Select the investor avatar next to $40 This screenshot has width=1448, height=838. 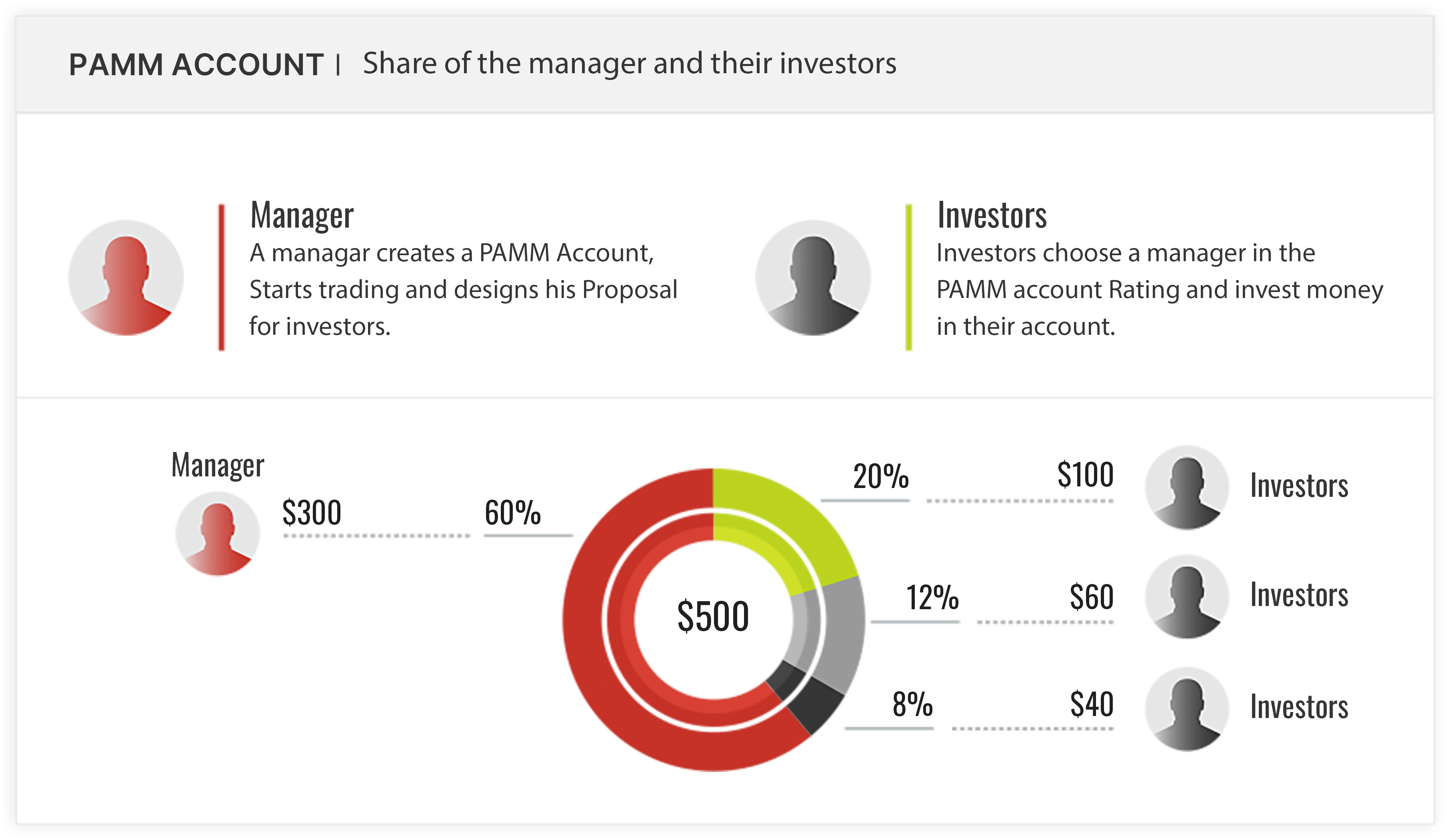(1186, 709)
